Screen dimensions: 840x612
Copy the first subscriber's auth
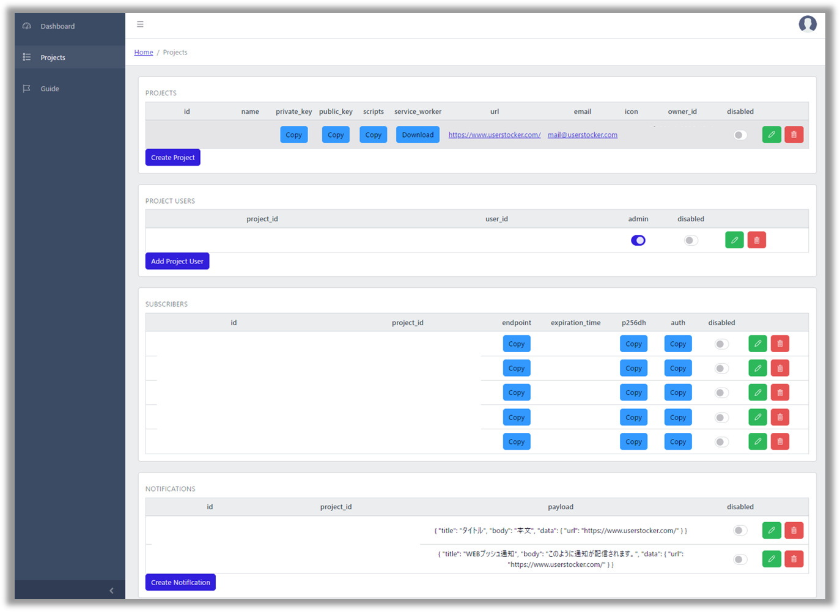[x=678, y=344]
